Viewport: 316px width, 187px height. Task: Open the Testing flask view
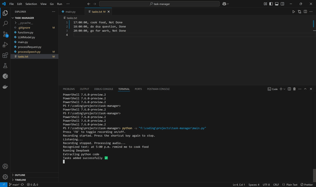(5, 66)
